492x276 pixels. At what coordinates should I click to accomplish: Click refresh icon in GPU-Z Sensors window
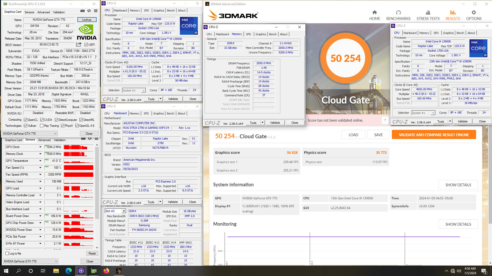90,139
